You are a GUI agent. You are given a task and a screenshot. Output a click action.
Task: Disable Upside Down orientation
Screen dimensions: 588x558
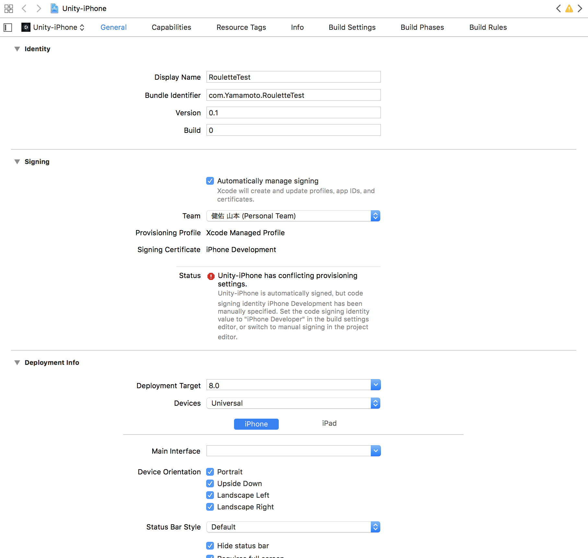210,483
